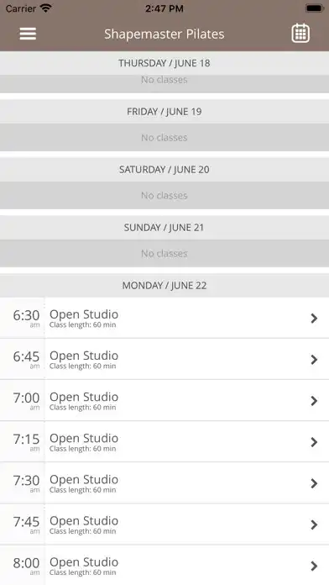Viewport: 329px width, 585px height.
Task: Tap the Thursday / June 18 header
Action: tap(164, 63)
